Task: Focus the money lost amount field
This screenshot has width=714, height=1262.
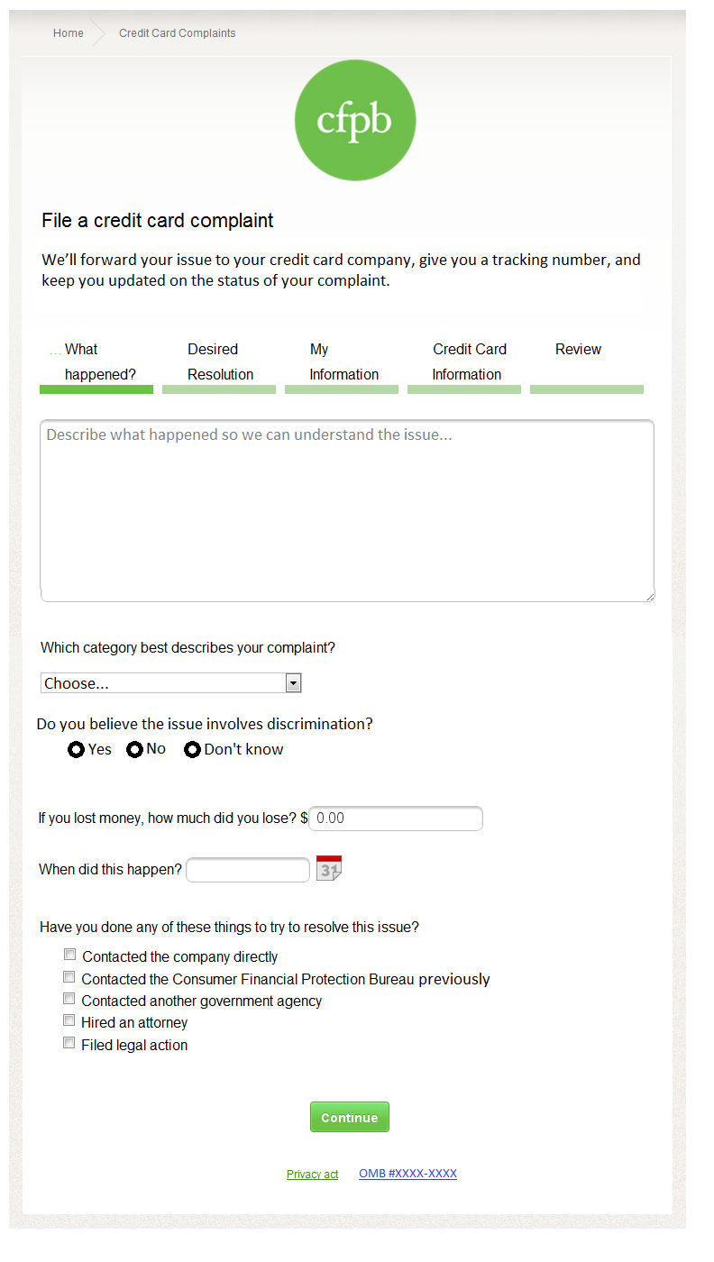Action: 396,818
